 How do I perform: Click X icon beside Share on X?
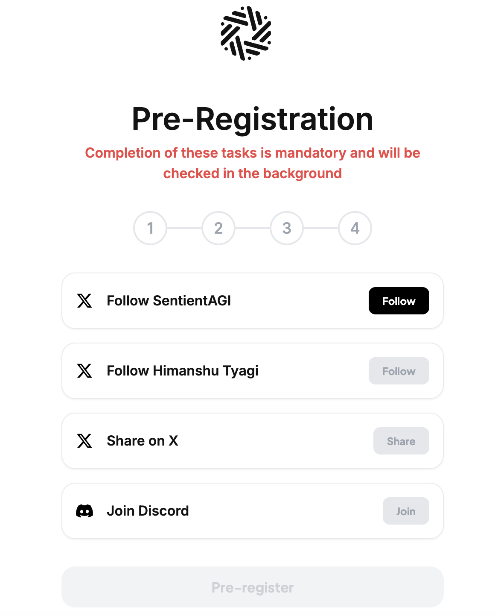(84, 441)
